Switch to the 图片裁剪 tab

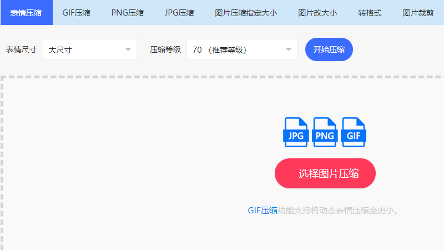[418, 13]
